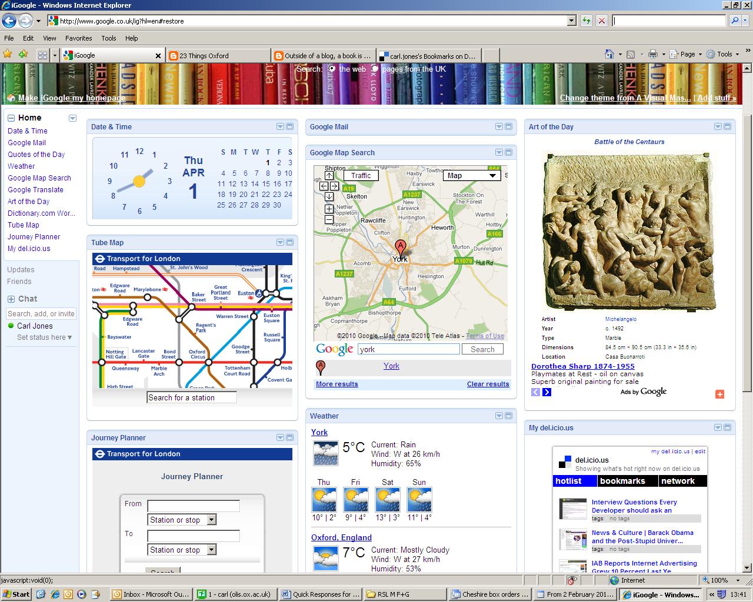The height and width of the screenshot is (602, 753).
Task: Open the To 'Station or stop' dropdown
Action: coord(182,550)
